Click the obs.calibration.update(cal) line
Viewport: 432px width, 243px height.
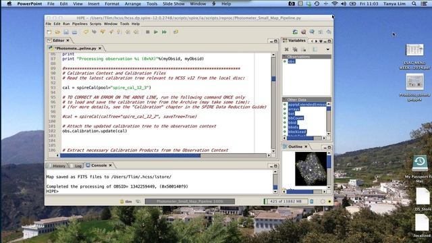[x=94, y=131]
